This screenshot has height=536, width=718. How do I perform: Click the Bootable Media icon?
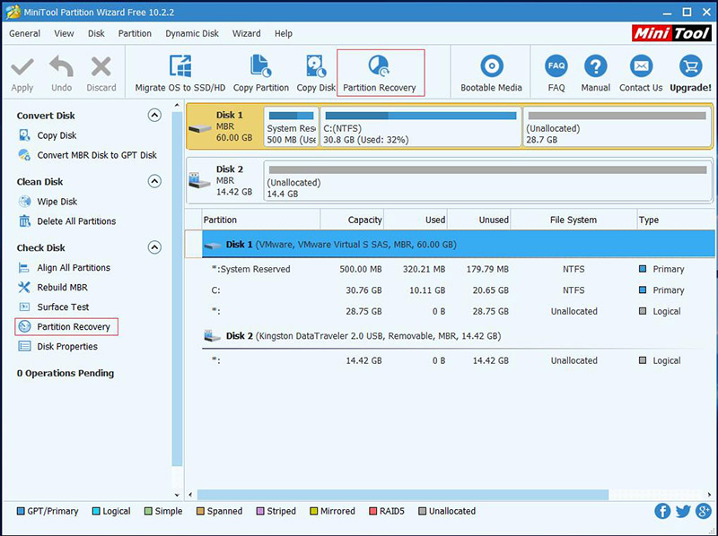[x=491, y=67]
